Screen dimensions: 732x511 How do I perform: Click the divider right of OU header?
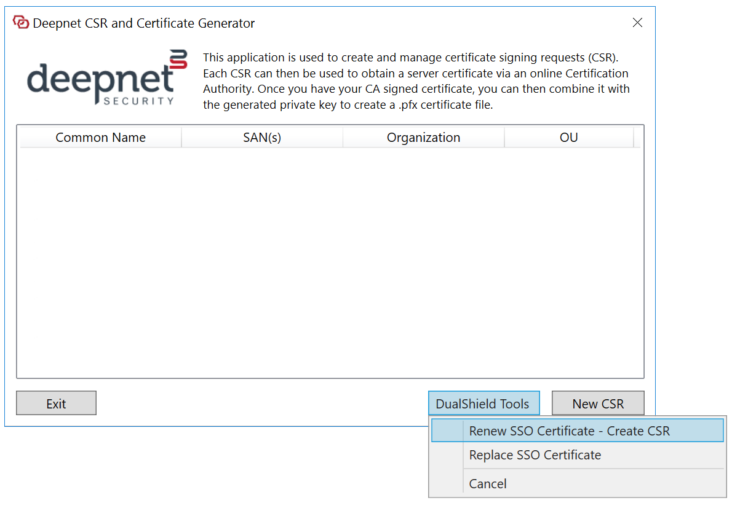(634, 138)
